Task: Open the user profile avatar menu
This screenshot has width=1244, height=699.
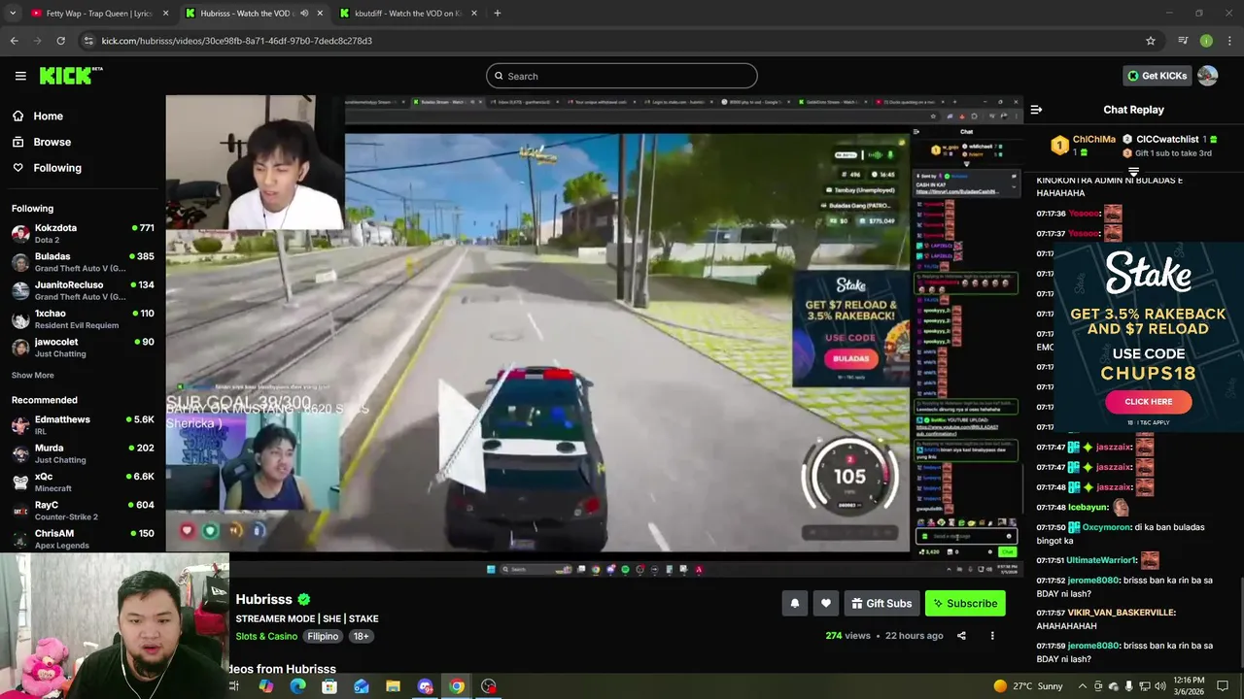Action: click(1208, 76)
